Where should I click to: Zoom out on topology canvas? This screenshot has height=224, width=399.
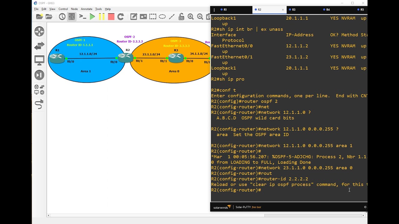[x=200, y=17]
